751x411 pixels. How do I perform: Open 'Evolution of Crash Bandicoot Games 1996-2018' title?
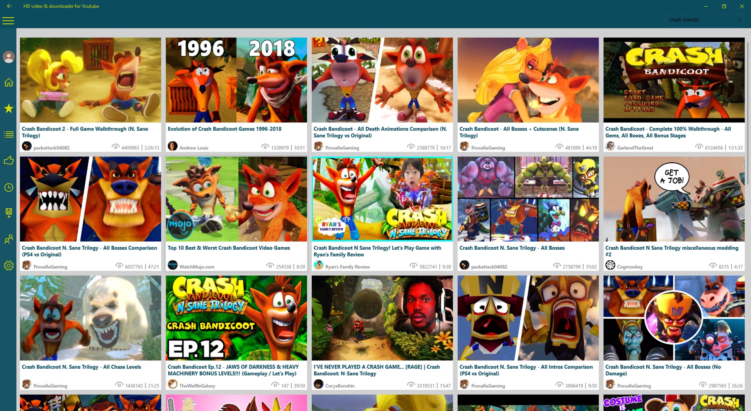point(225,129)
